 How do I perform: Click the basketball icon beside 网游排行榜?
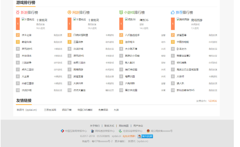tap(69, 12)
